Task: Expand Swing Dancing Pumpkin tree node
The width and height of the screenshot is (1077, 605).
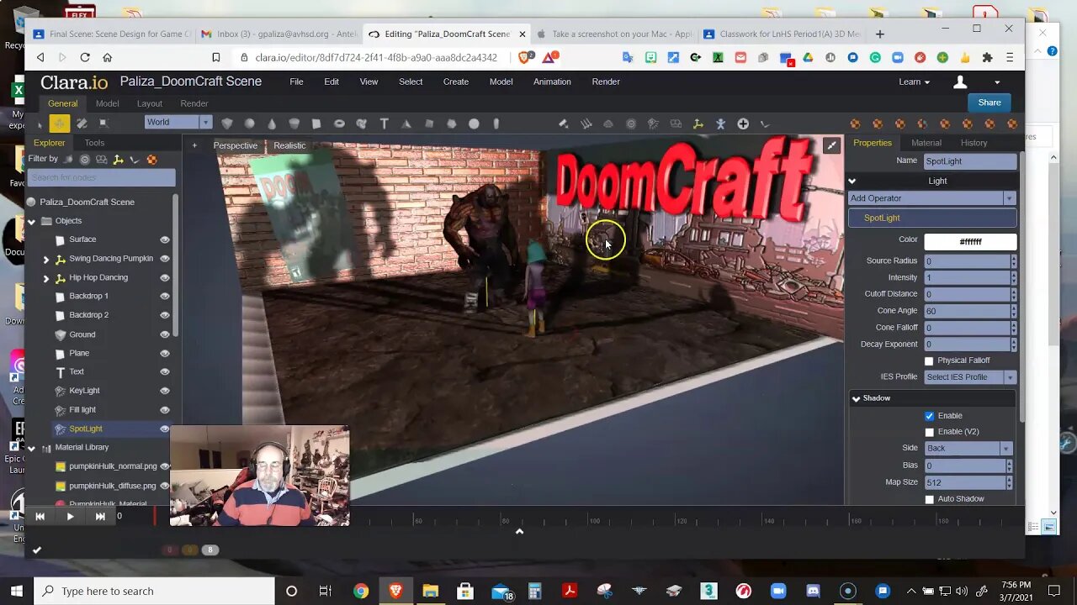Action: pyautogui.click(x=46, y=259)
